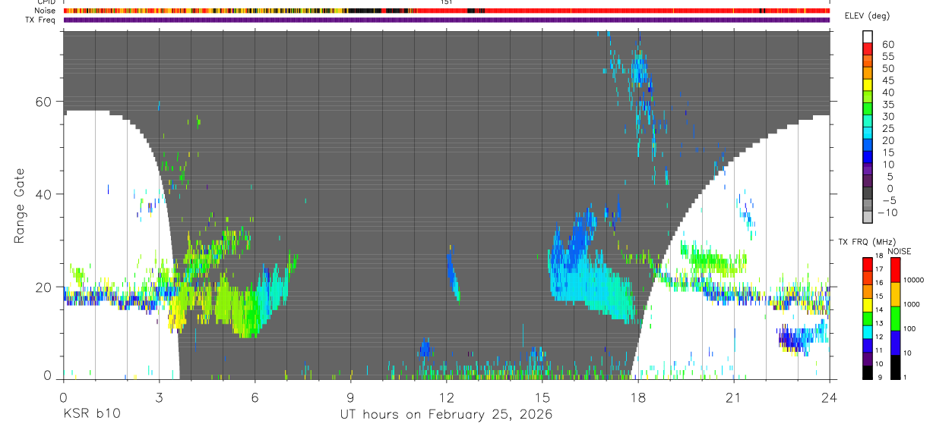Select hour 21 on the UT time axis
This screenshot has width=933, height=430.
tap(733, 397)
